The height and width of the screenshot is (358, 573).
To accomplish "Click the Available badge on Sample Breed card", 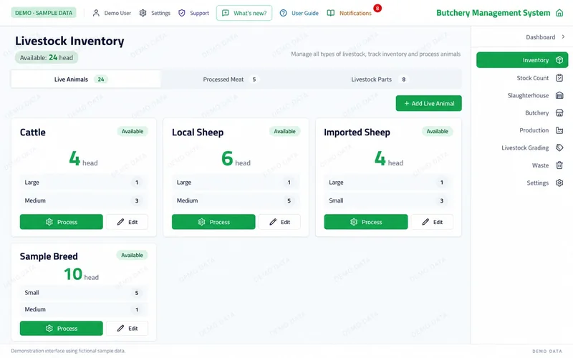I will (132, 255).
